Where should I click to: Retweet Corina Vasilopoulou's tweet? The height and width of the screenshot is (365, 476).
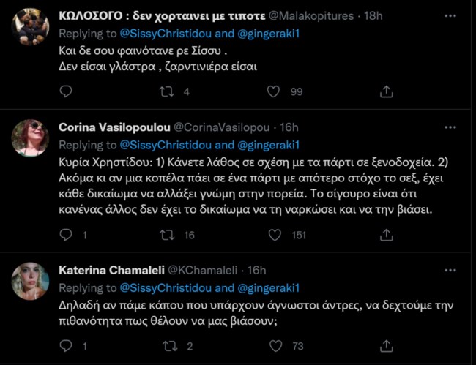(167, 235)
